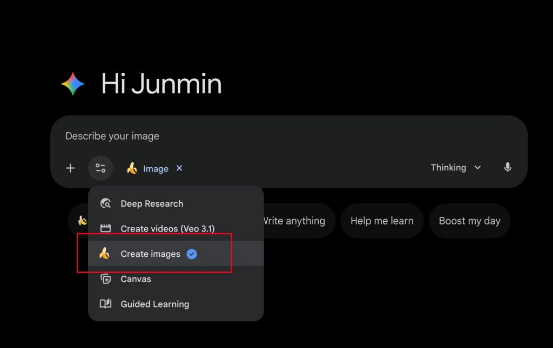Click the plus icon to add files
The image size is (553, 348).
tap(70, 168)
